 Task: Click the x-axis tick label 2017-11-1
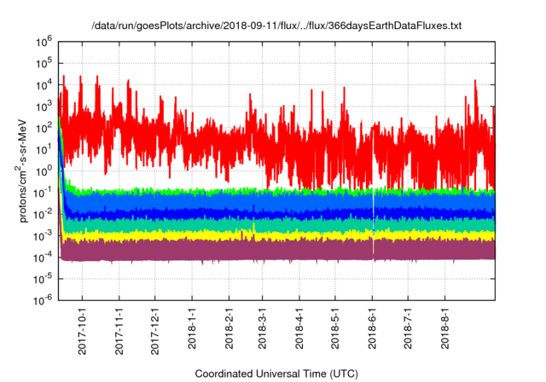pos(119,331)
